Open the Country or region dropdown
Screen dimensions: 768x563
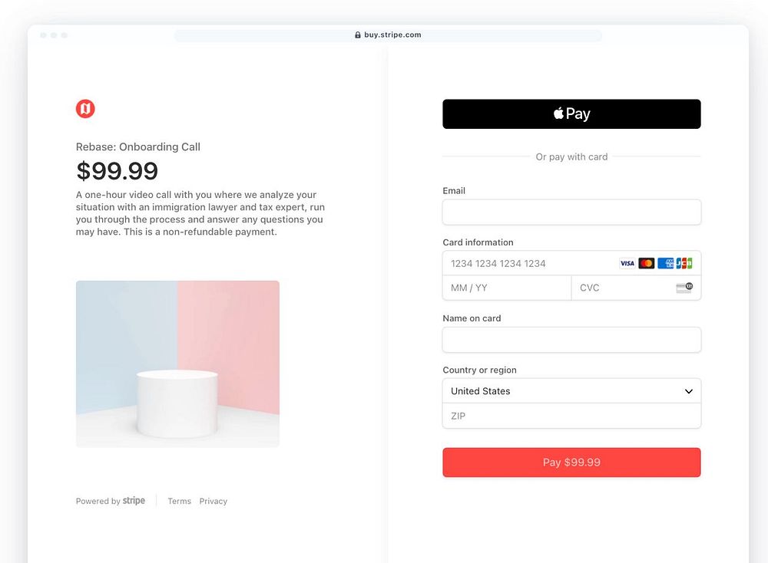571,391
